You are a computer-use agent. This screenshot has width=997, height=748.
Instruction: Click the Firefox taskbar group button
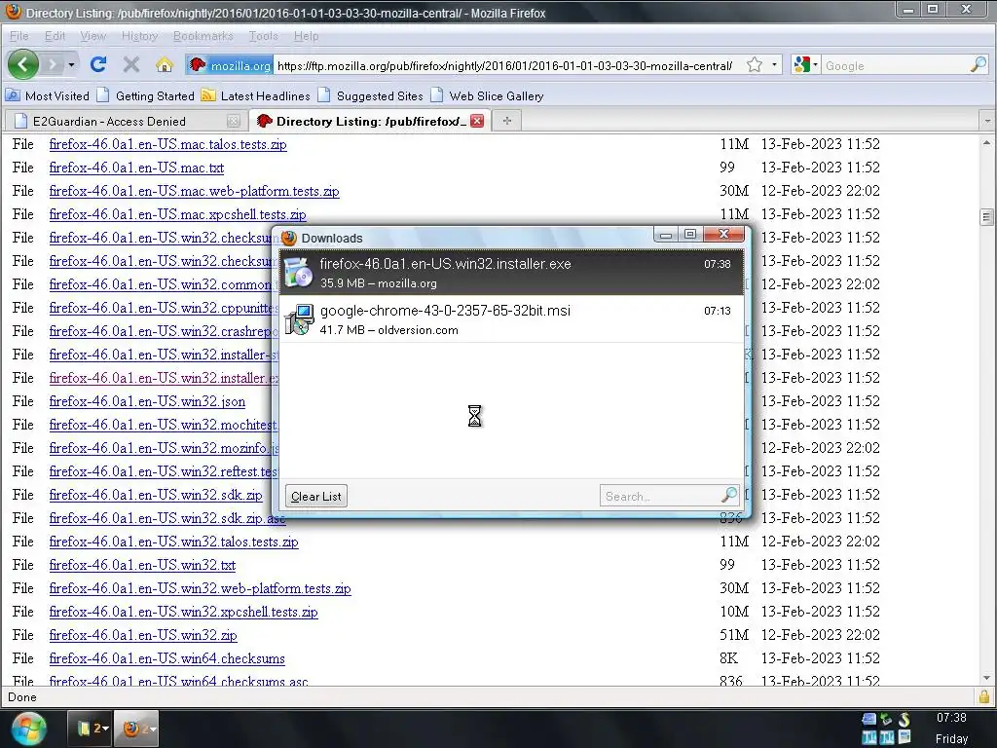coord(136,729)
